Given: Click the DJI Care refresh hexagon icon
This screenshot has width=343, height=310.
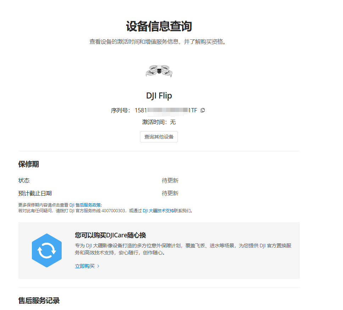Looking at the screenshot, I should (46, 250).
